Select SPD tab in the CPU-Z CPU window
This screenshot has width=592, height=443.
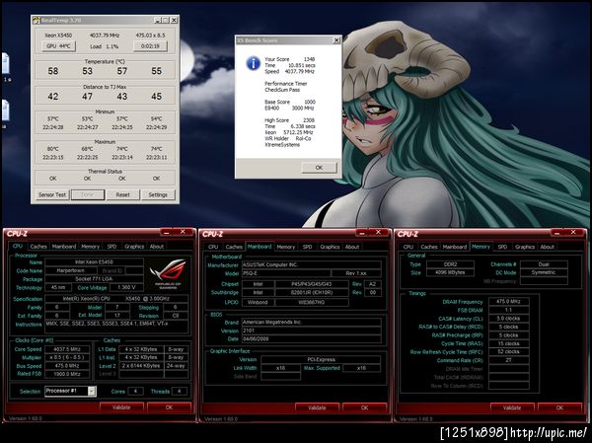click(111, 247)
